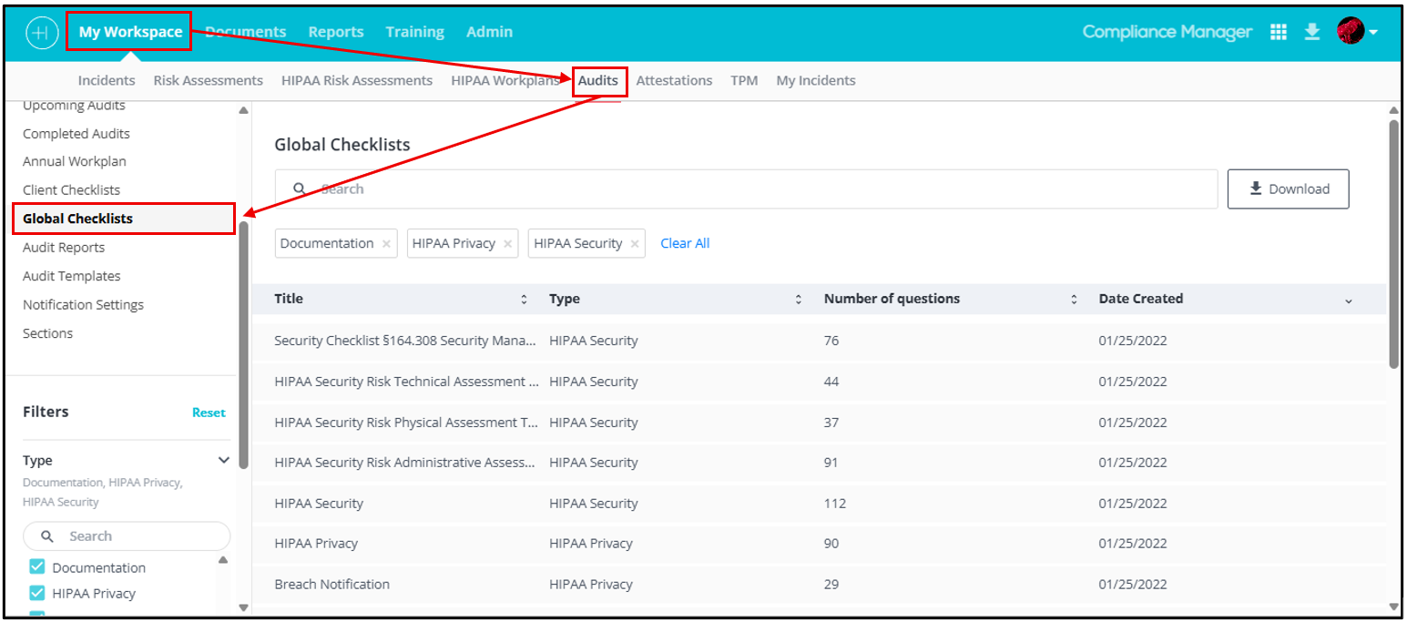Click the magnifier icon in the Filters search box

click(x=47, y=535)
